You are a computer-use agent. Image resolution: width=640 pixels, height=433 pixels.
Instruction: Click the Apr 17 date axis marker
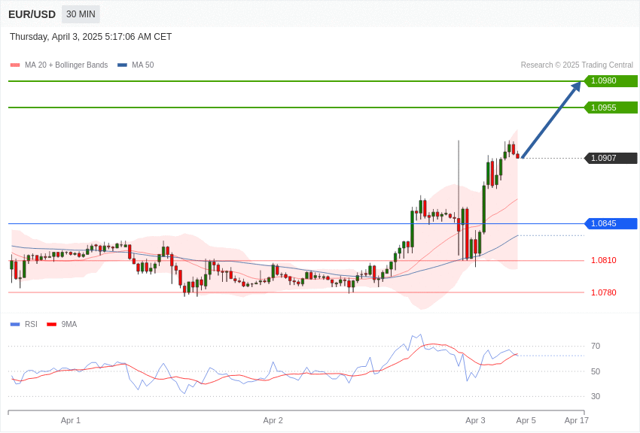click(576, 420)
